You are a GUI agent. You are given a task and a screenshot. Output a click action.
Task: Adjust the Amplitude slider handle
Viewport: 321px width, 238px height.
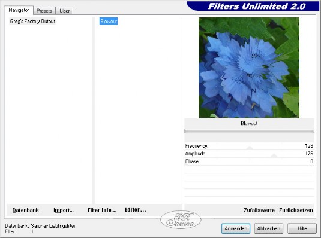pos(274,155)
